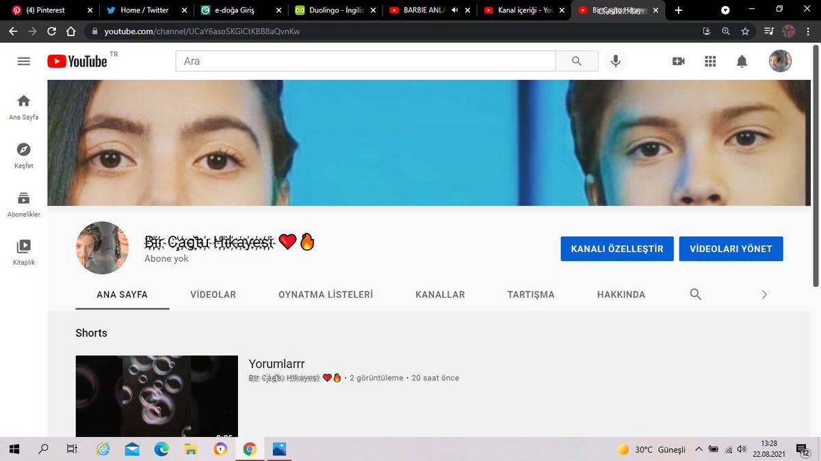The image size is (821, 461).
Task: Open the downloads icon in address bar
Action: pos(705,31)
